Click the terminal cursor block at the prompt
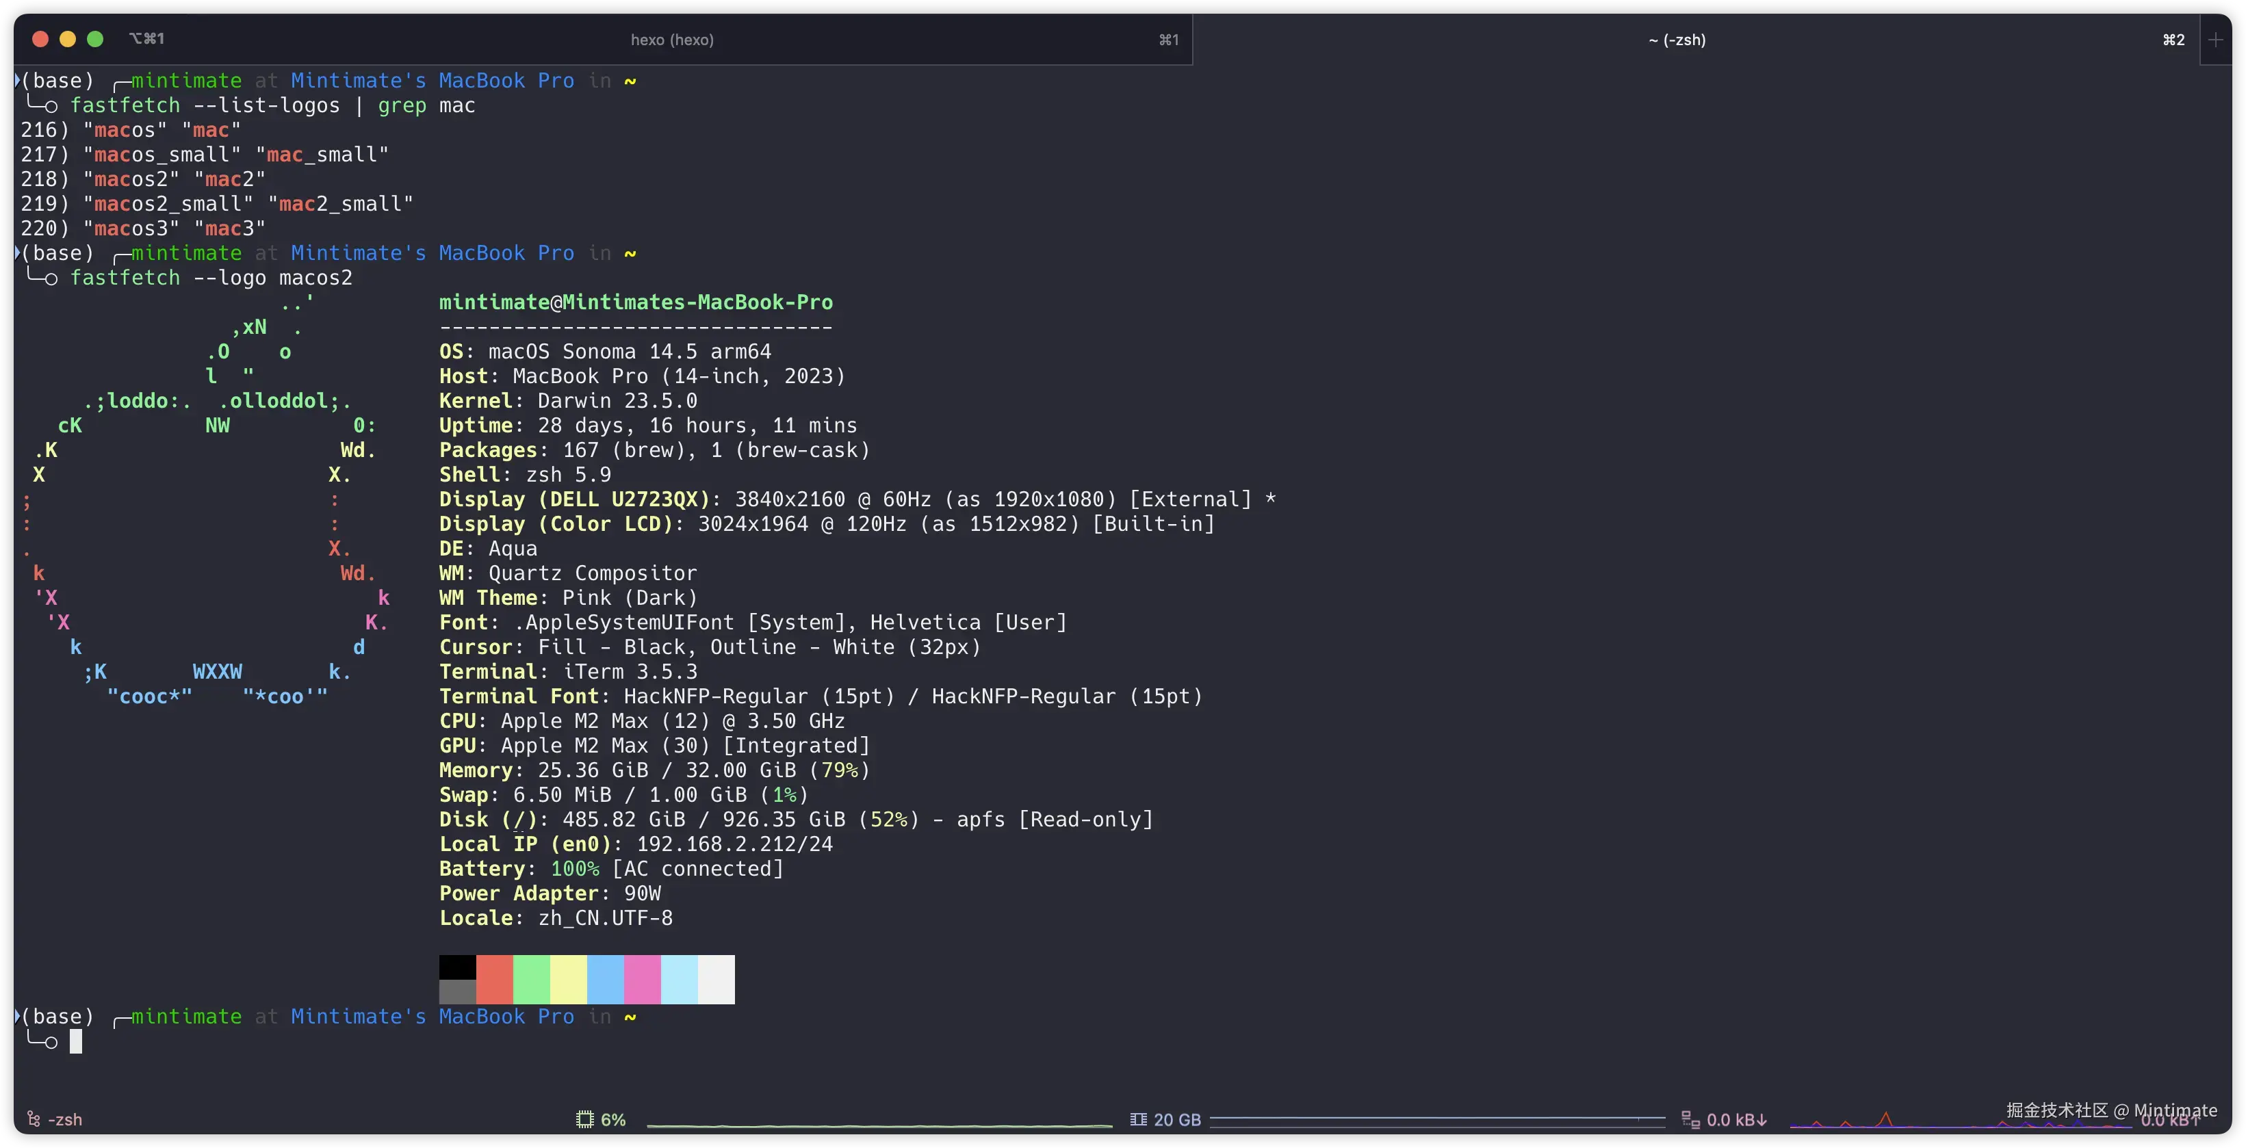Screen dimensions: 2246x1148 pyautogui.click(x=77, y=1042)
